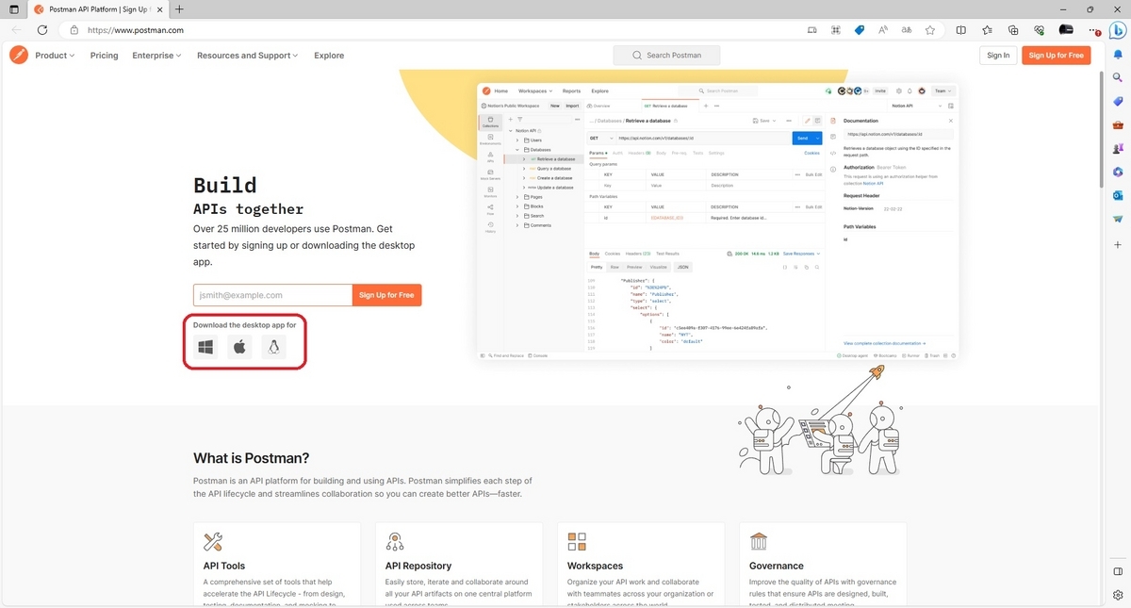Open Bing Copilot sidebar button
Viewport: 1131px width, 608px height.
point(1118,30)
